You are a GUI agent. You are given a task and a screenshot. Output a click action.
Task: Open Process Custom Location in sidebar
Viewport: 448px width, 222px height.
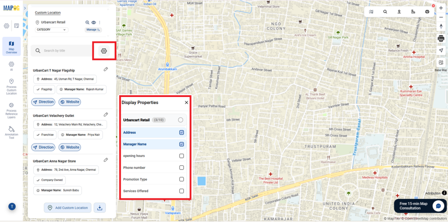click(11, 87)
